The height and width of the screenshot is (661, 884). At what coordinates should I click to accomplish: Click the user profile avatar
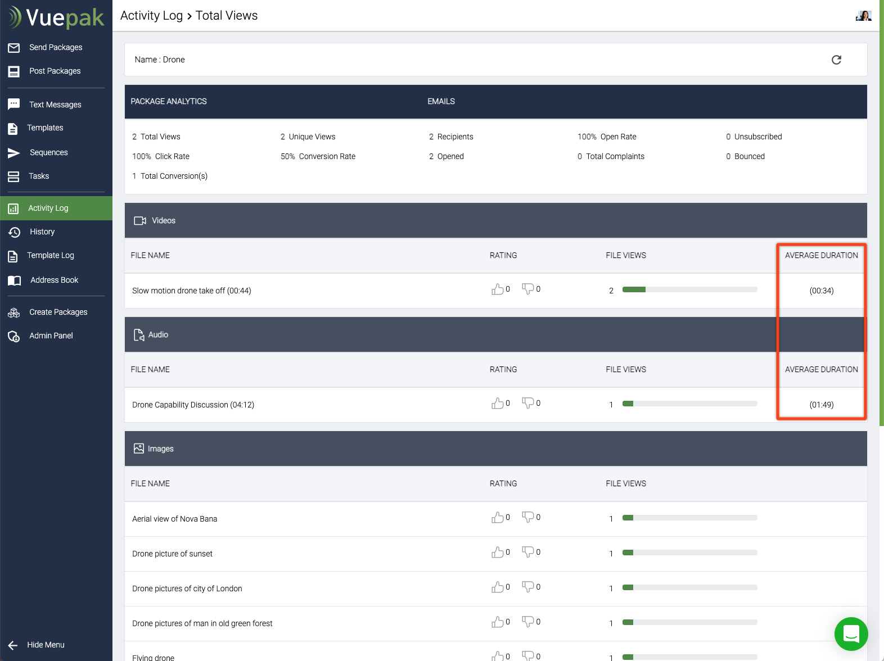point(863,16)
